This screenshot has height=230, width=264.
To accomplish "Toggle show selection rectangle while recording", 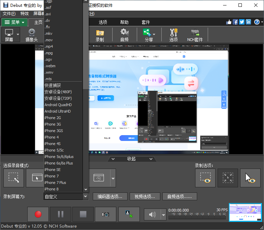I will [x=205, y=178].
